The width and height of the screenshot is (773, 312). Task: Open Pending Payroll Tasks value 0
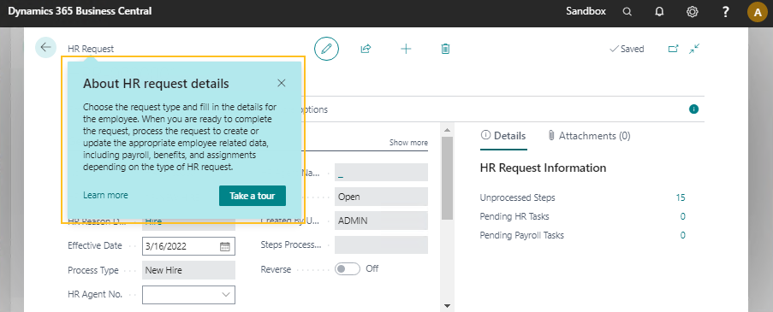click(683, 235)
